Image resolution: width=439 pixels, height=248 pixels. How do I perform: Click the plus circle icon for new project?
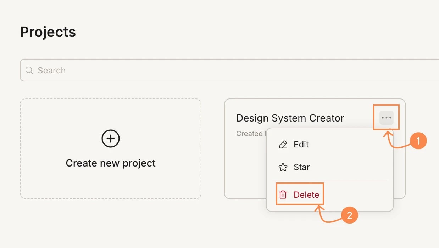111,138
